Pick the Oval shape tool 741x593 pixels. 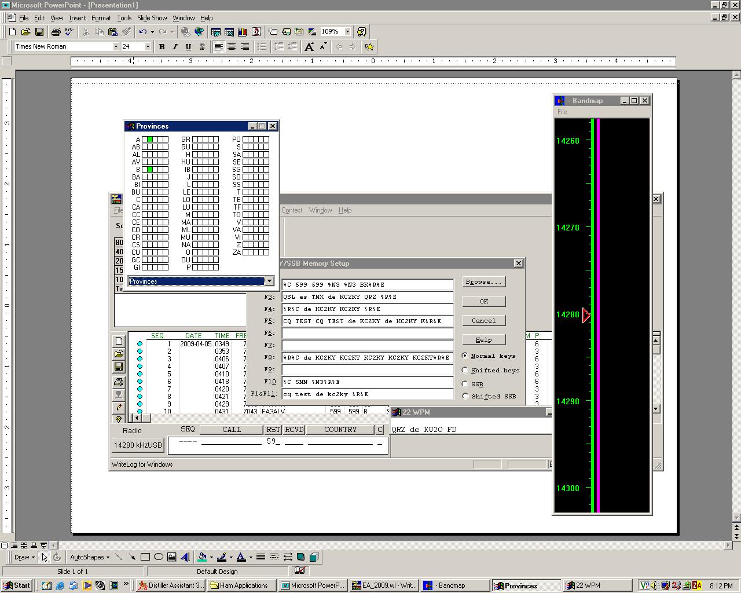[x=158, y=557]
